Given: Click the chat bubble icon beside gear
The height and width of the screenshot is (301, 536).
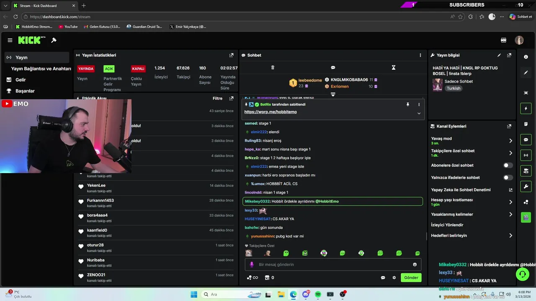Looking at the screenshot, I should [383, 278].
